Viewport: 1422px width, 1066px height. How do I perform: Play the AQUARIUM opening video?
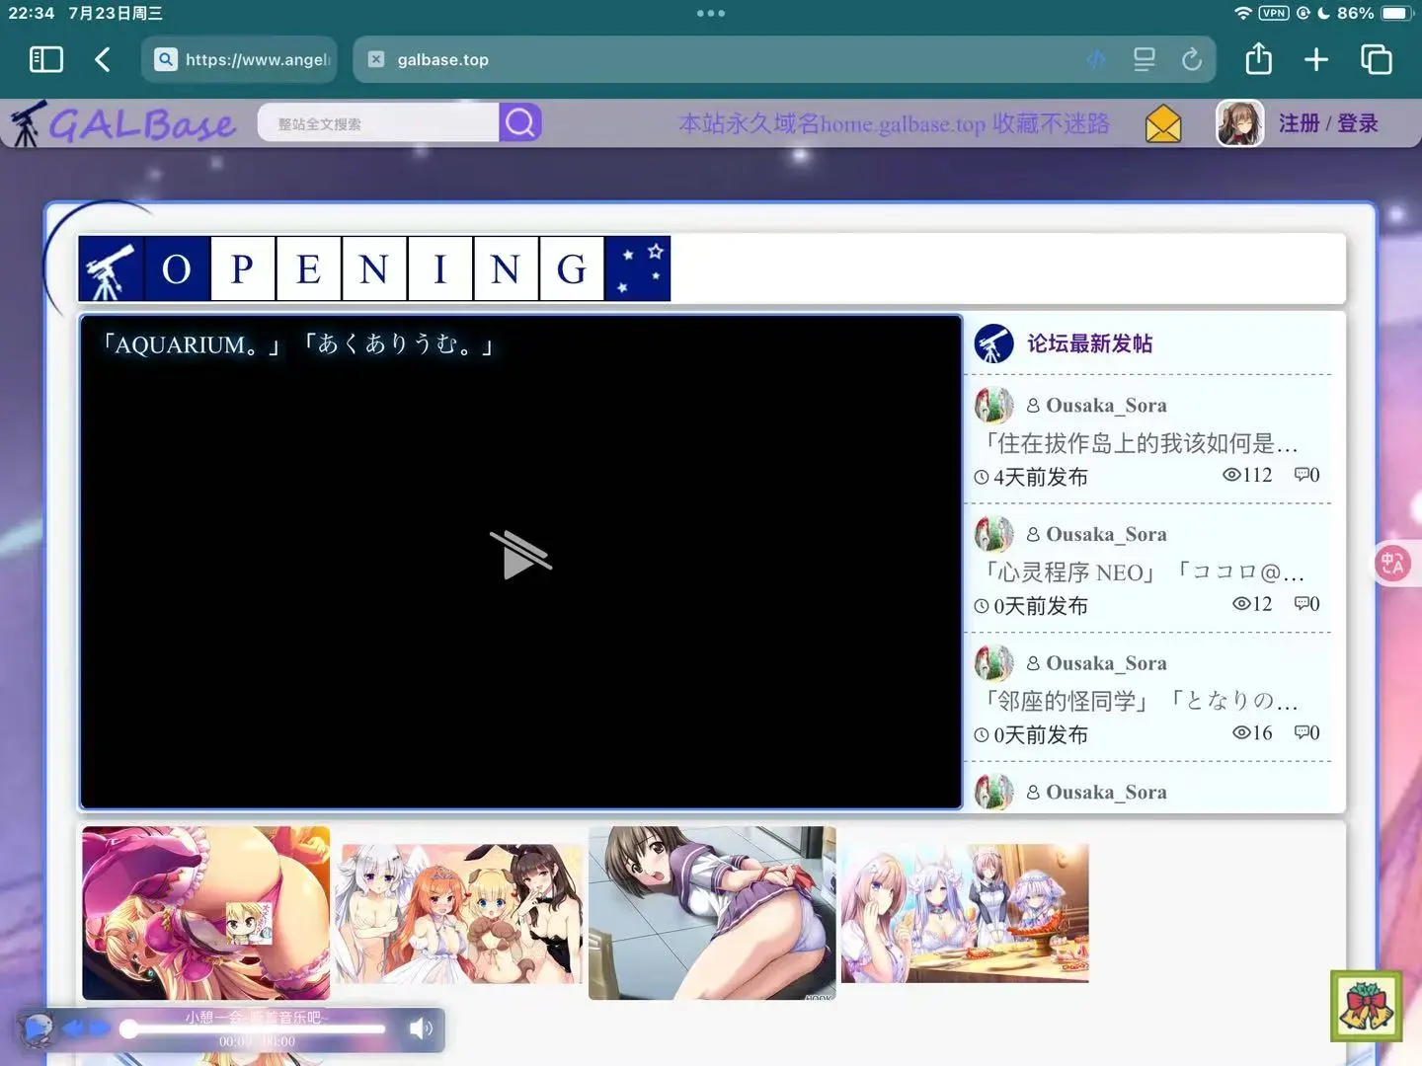click(x=520, y=556)
